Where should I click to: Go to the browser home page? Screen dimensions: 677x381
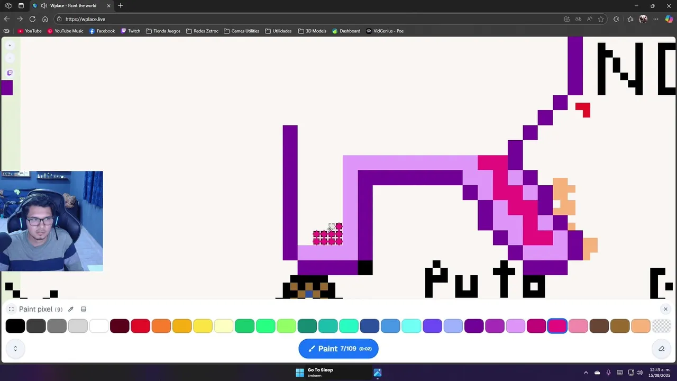pyautogui.click(x=45, y=19)
